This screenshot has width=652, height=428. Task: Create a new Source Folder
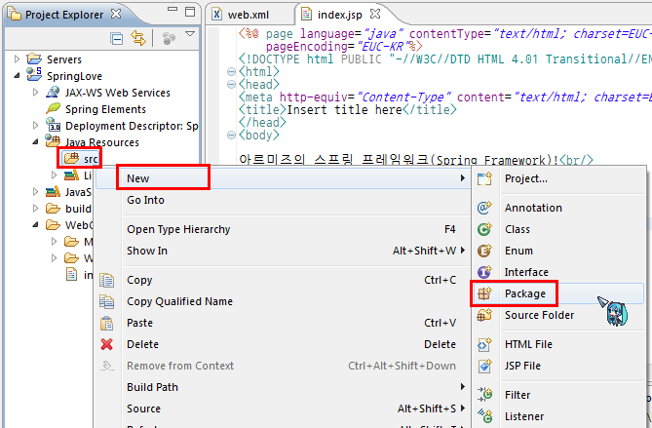pos(558,315)
